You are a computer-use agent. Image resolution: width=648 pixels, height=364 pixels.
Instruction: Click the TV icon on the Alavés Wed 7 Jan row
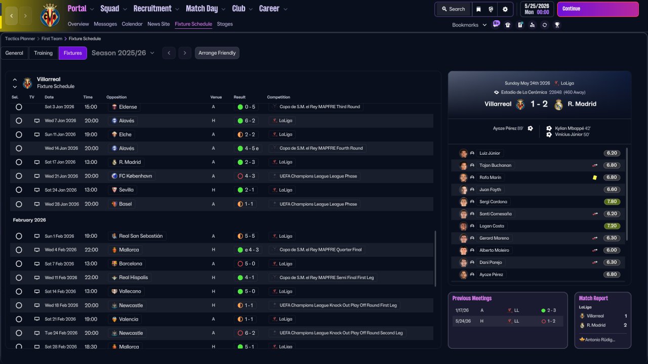(x=37, y=121)
